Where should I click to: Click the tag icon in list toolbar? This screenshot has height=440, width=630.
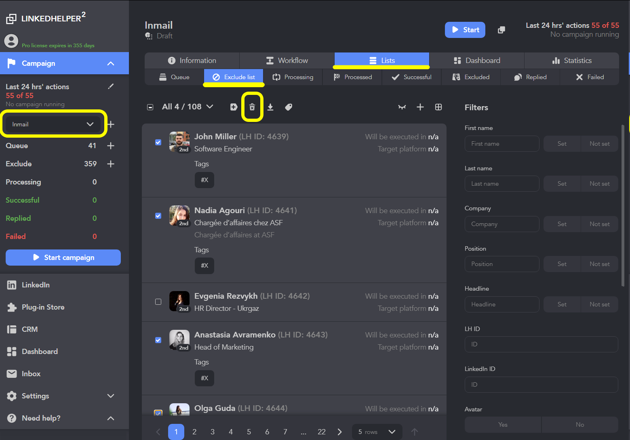(289, 107)
